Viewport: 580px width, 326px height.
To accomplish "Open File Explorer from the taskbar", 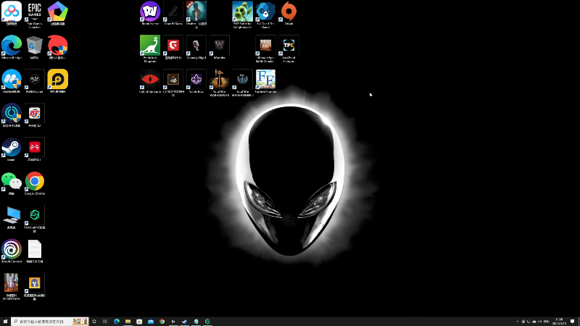I will tap(128, 322).
